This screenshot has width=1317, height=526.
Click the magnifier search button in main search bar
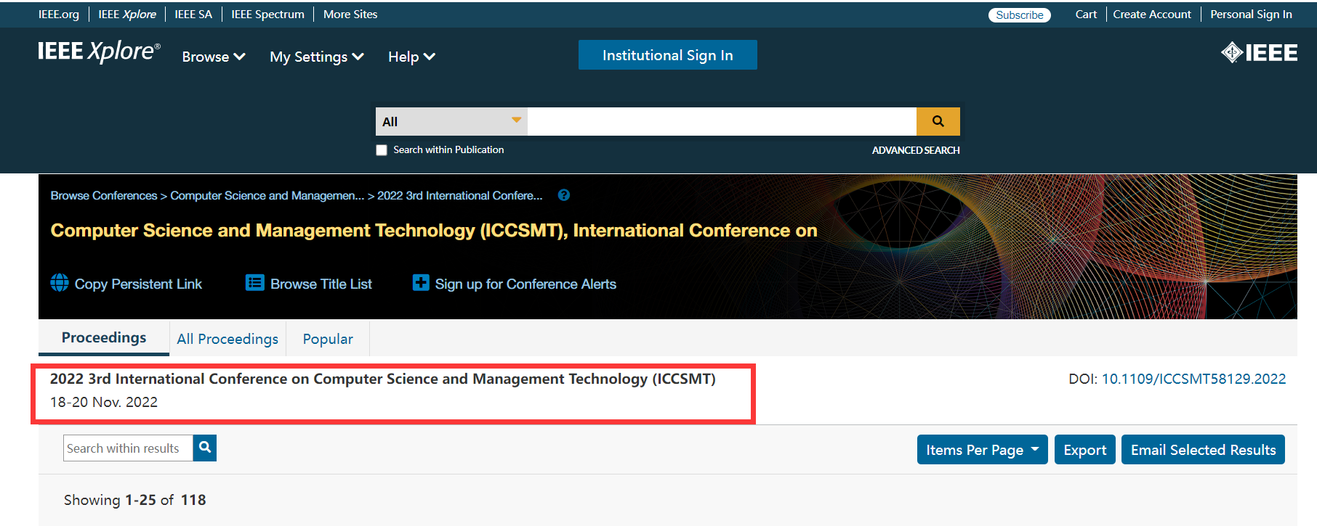(x=938, y=121)
